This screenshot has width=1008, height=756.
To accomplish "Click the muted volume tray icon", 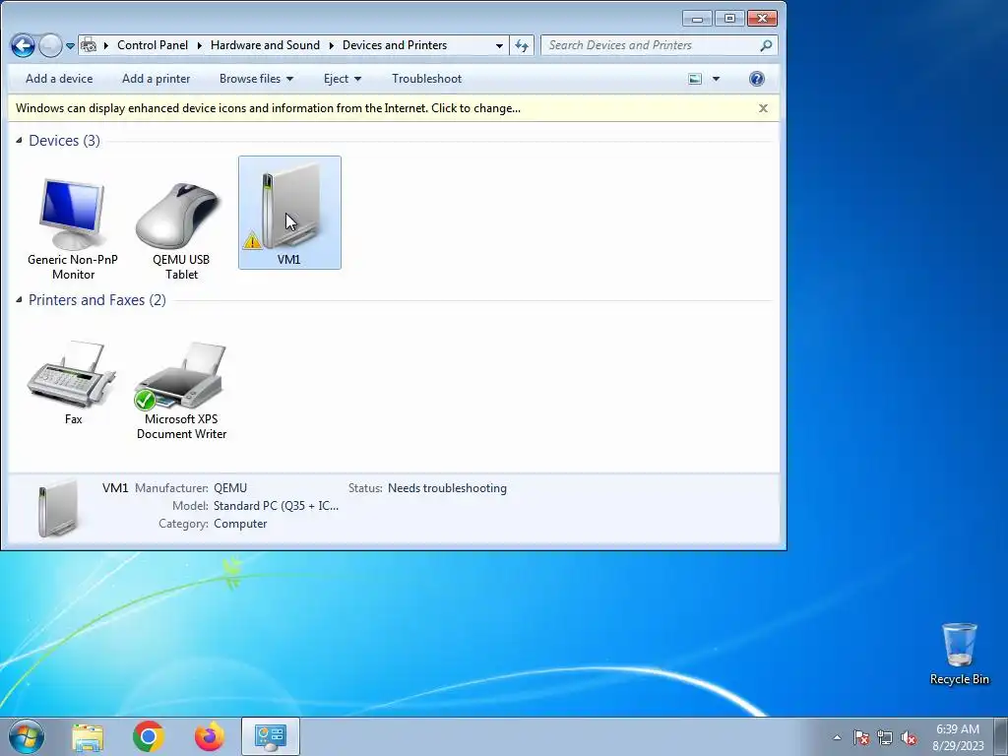I will pyautogui.click(x=909, y=737).
